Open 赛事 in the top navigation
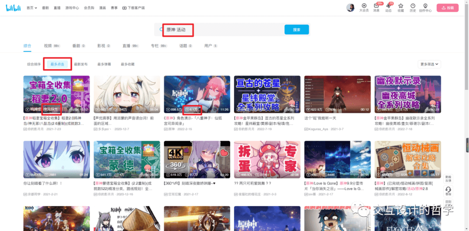 pyautogui.click(x=114, y=8)
